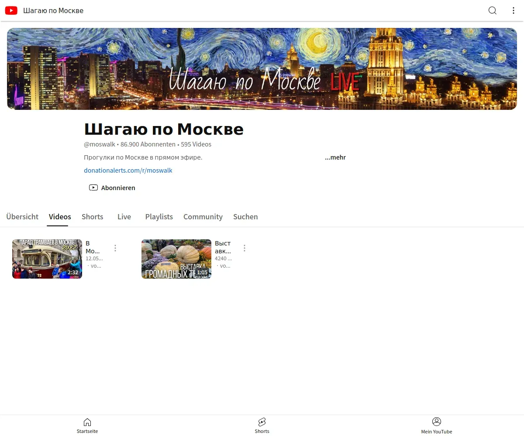
Task: Play the giant pumpkins exhibition thumbnail
Action: tap(176, 259)
